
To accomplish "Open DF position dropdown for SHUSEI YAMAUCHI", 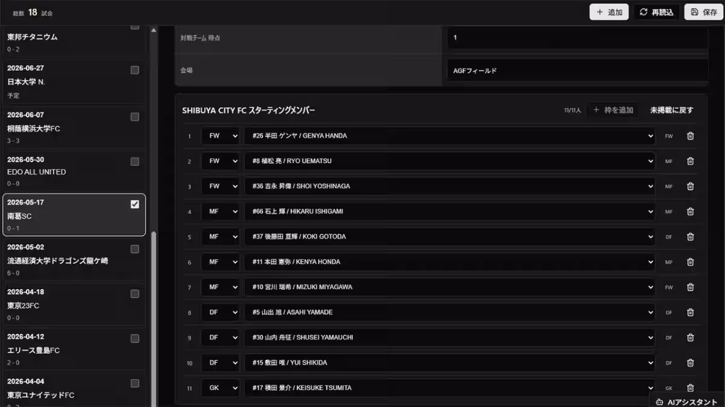I will coord(221,338).
